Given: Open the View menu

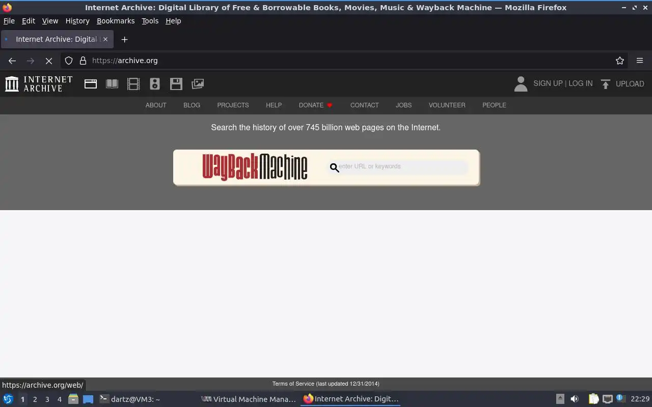Looking at the screenshot, I should pyautogui.click(x=50, y=21).
